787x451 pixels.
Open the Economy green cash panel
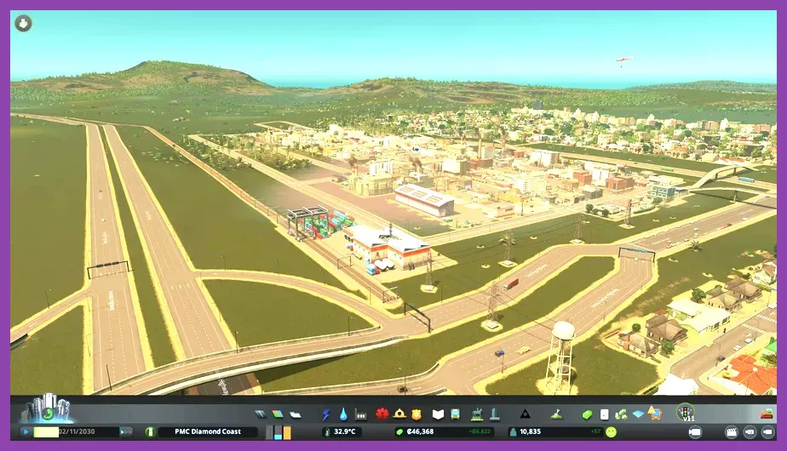[x=587, y=414]
